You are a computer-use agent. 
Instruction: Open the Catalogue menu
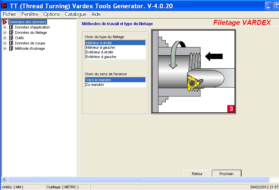click(76, 14)
